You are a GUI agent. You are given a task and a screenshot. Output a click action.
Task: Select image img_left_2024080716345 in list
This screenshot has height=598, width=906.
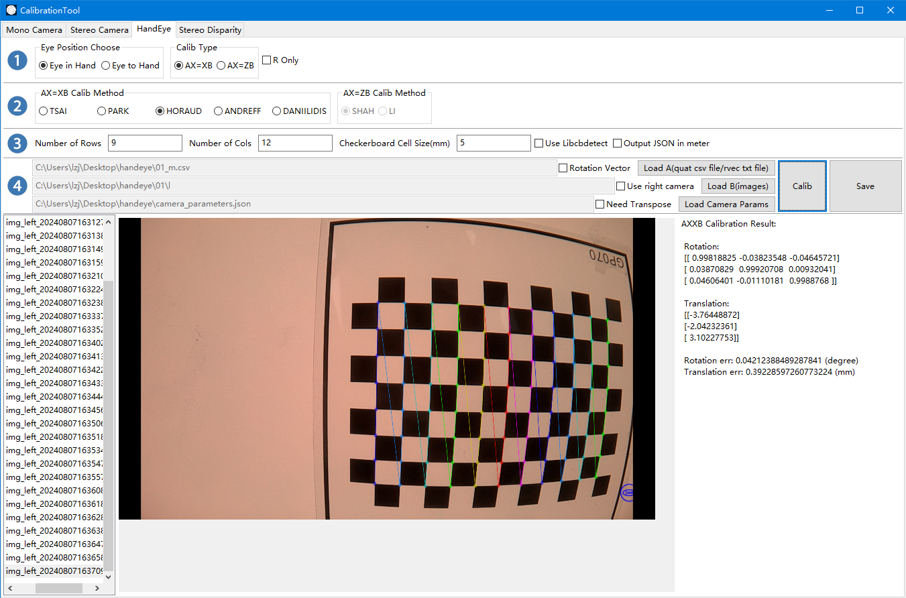pos(54,410)
